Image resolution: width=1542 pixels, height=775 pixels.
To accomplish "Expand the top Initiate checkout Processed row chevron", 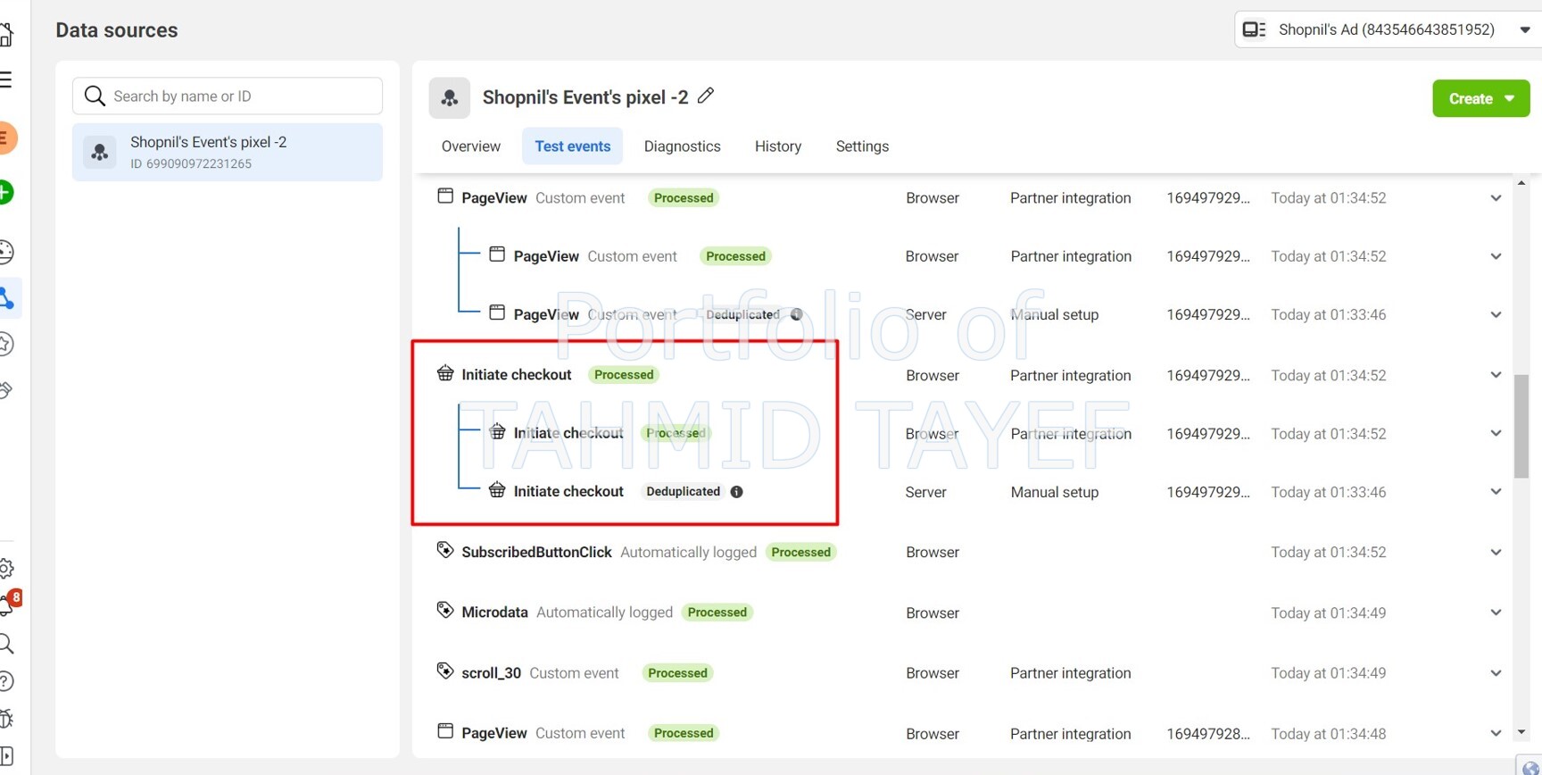I will click(x=1496, y=375).
